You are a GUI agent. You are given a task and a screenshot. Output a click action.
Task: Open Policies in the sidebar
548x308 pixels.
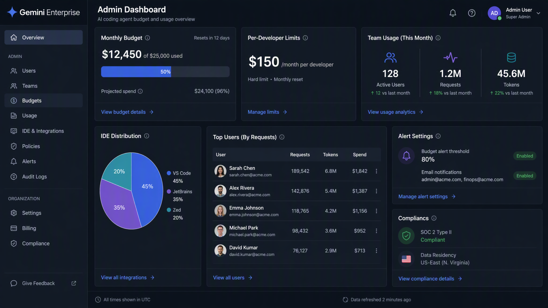pyautogui.click(x=43, y=146)
